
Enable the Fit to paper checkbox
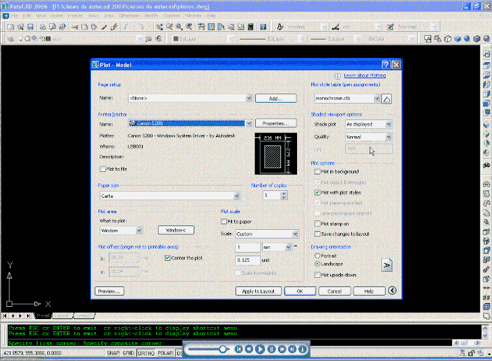coord(224,222)
